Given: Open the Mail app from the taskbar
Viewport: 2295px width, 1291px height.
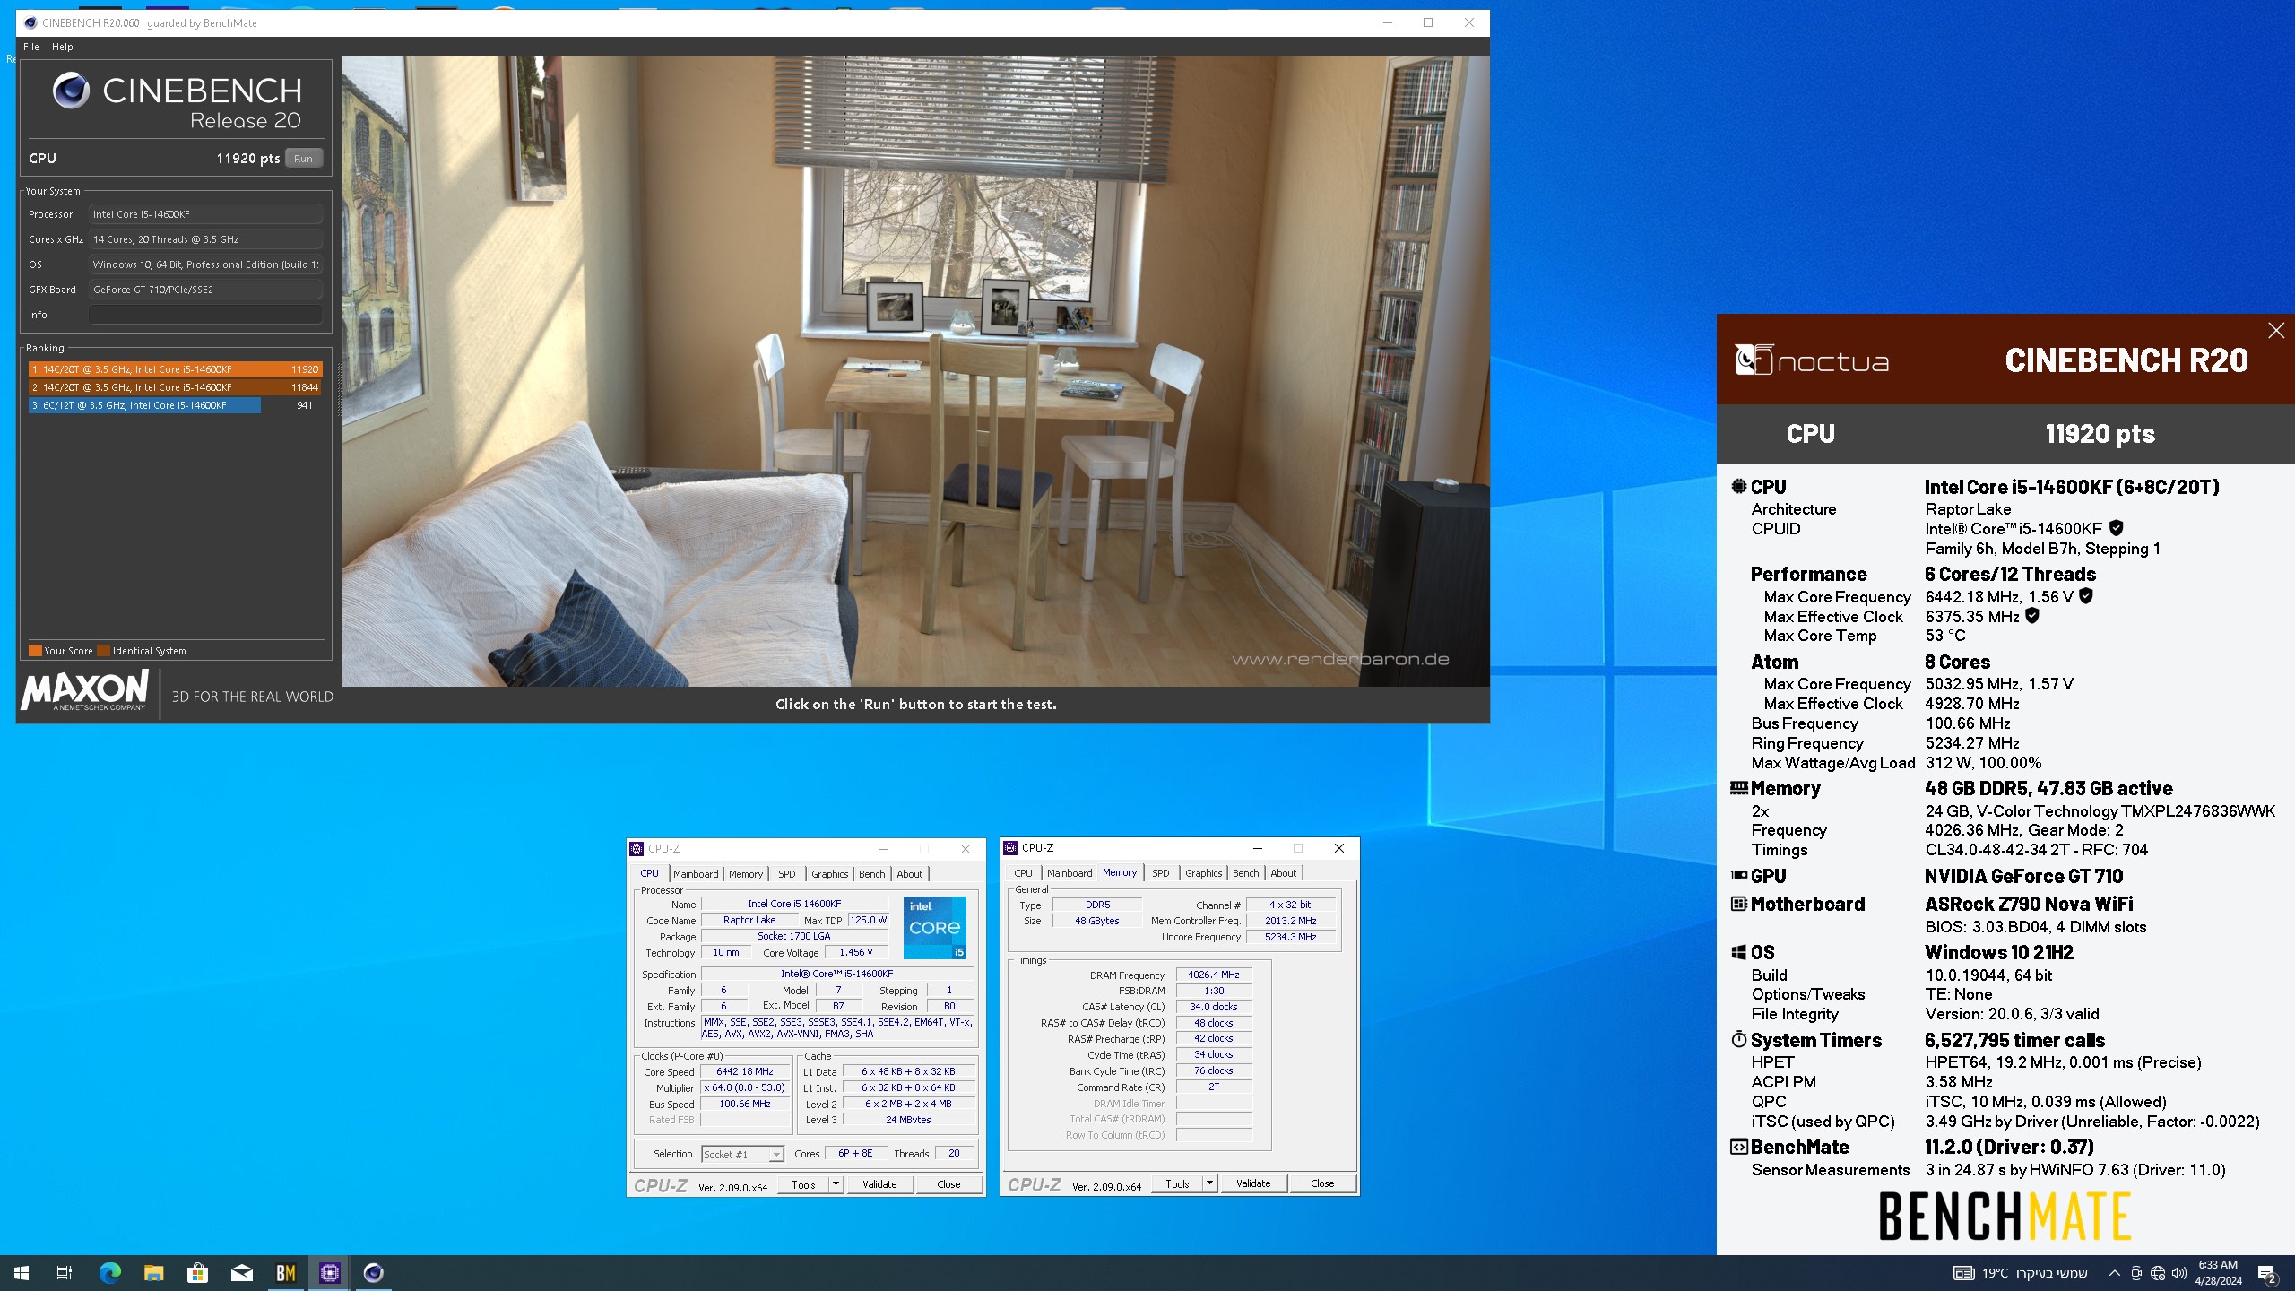Looking at the screenshot, I should click(241, 1272).
